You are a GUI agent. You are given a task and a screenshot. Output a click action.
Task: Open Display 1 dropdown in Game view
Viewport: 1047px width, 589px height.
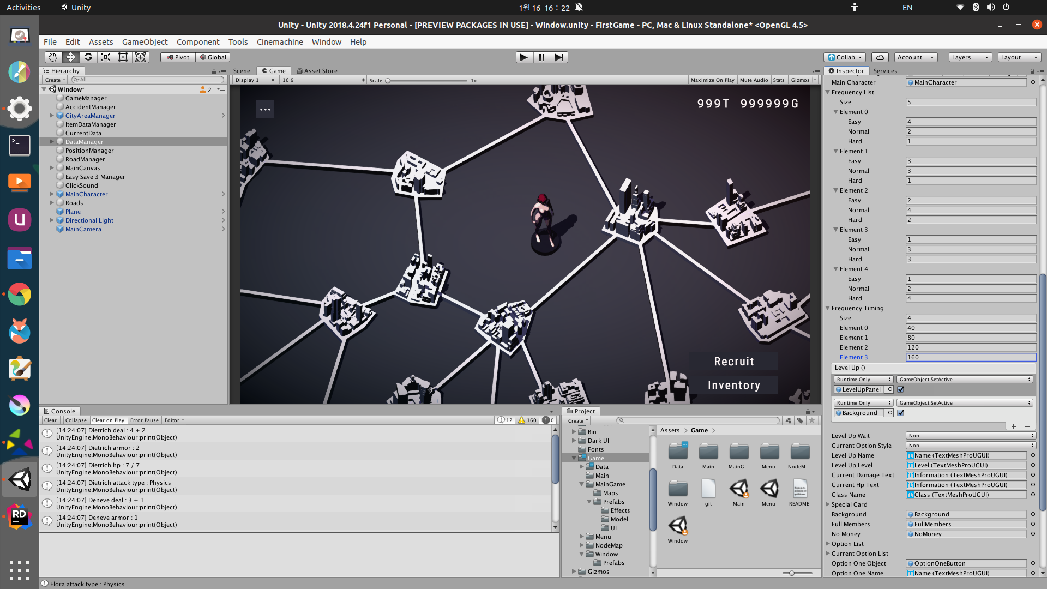[254, 80]
